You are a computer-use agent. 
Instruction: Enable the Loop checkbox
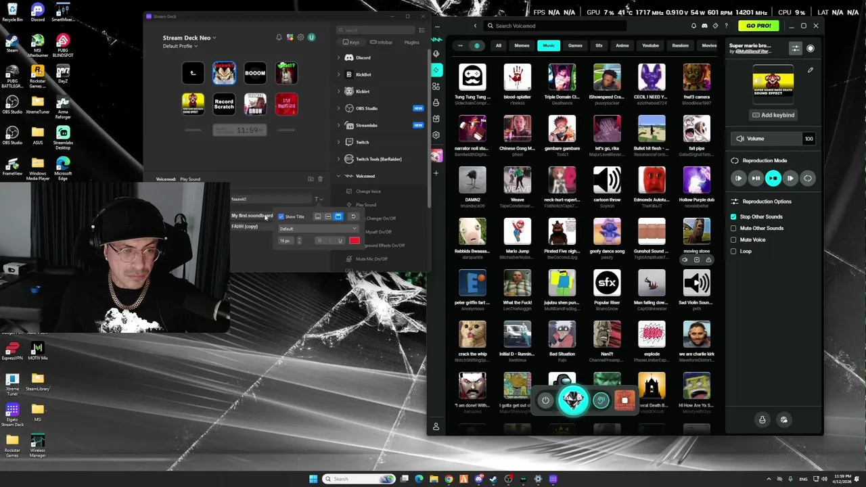[x=733, y=251]
